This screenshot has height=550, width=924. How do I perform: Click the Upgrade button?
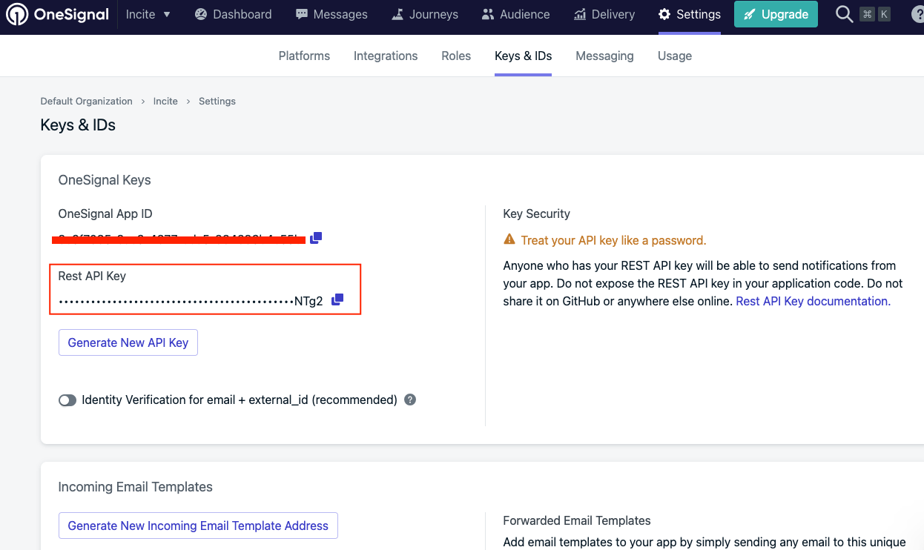coord(776,14)
